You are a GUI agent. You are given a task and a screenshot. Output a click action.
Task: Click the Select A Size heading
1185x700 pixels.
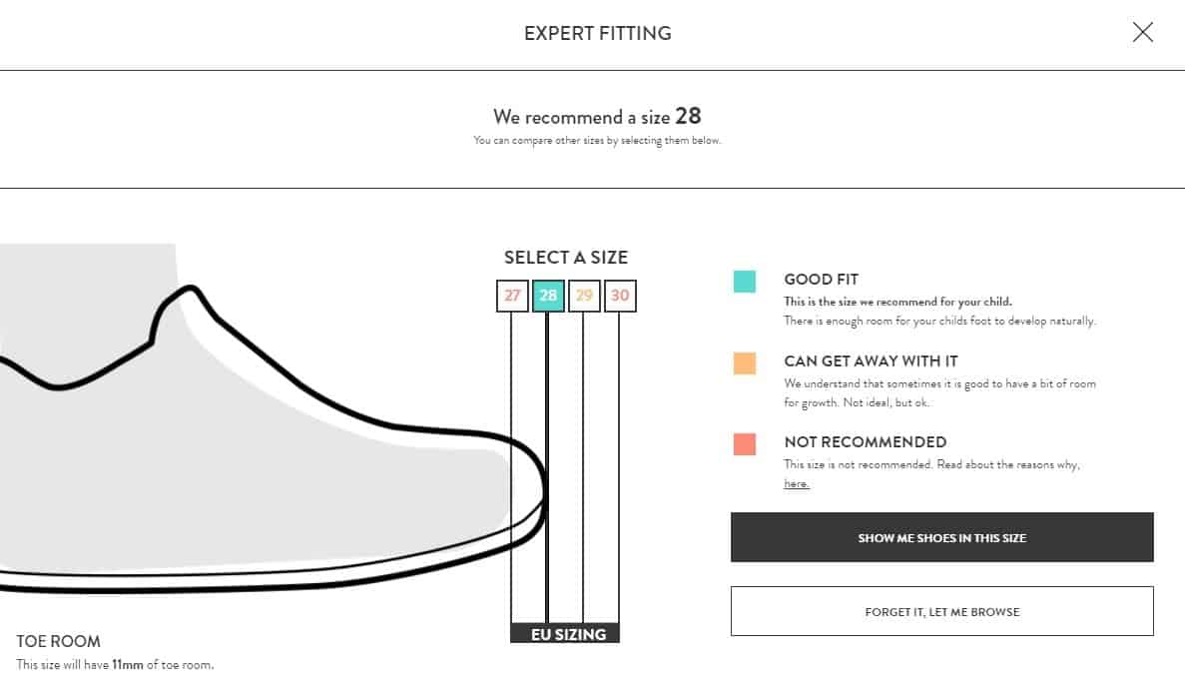[x=566, y=257]
